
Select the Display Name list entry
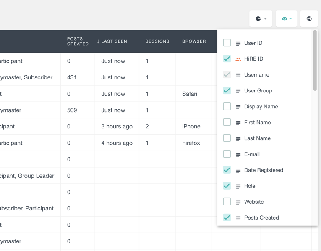click(x=261, y=107)
